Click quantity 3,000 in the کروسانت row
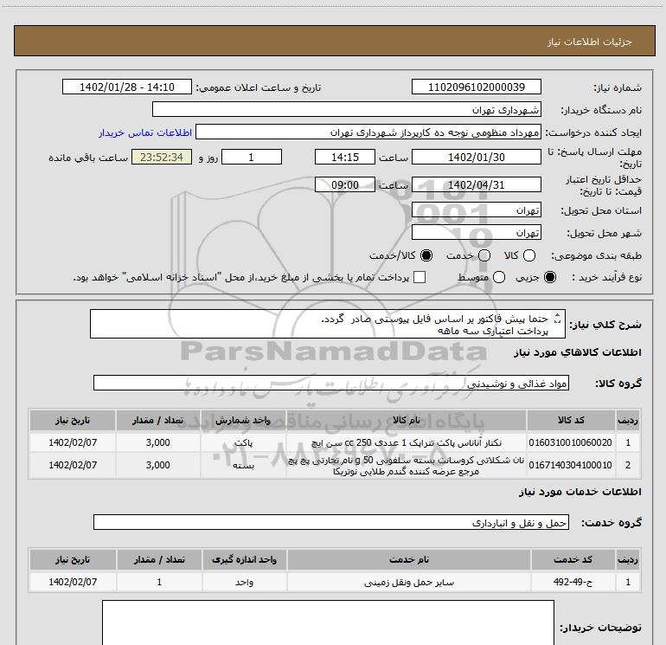Image resolution: width=666 pixels, height=645 pixels. pos(157,465)
